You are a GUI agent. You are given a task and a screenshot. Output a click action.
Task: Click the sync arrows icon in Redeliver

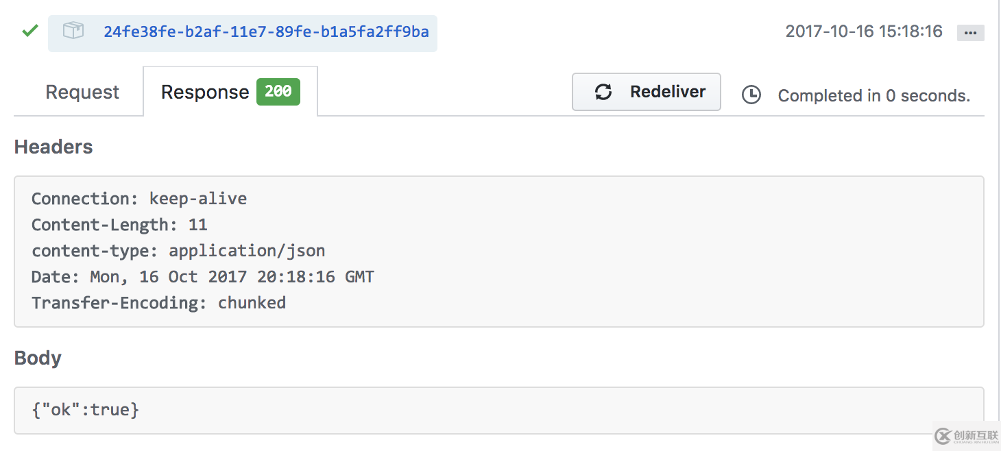(603, 92)
